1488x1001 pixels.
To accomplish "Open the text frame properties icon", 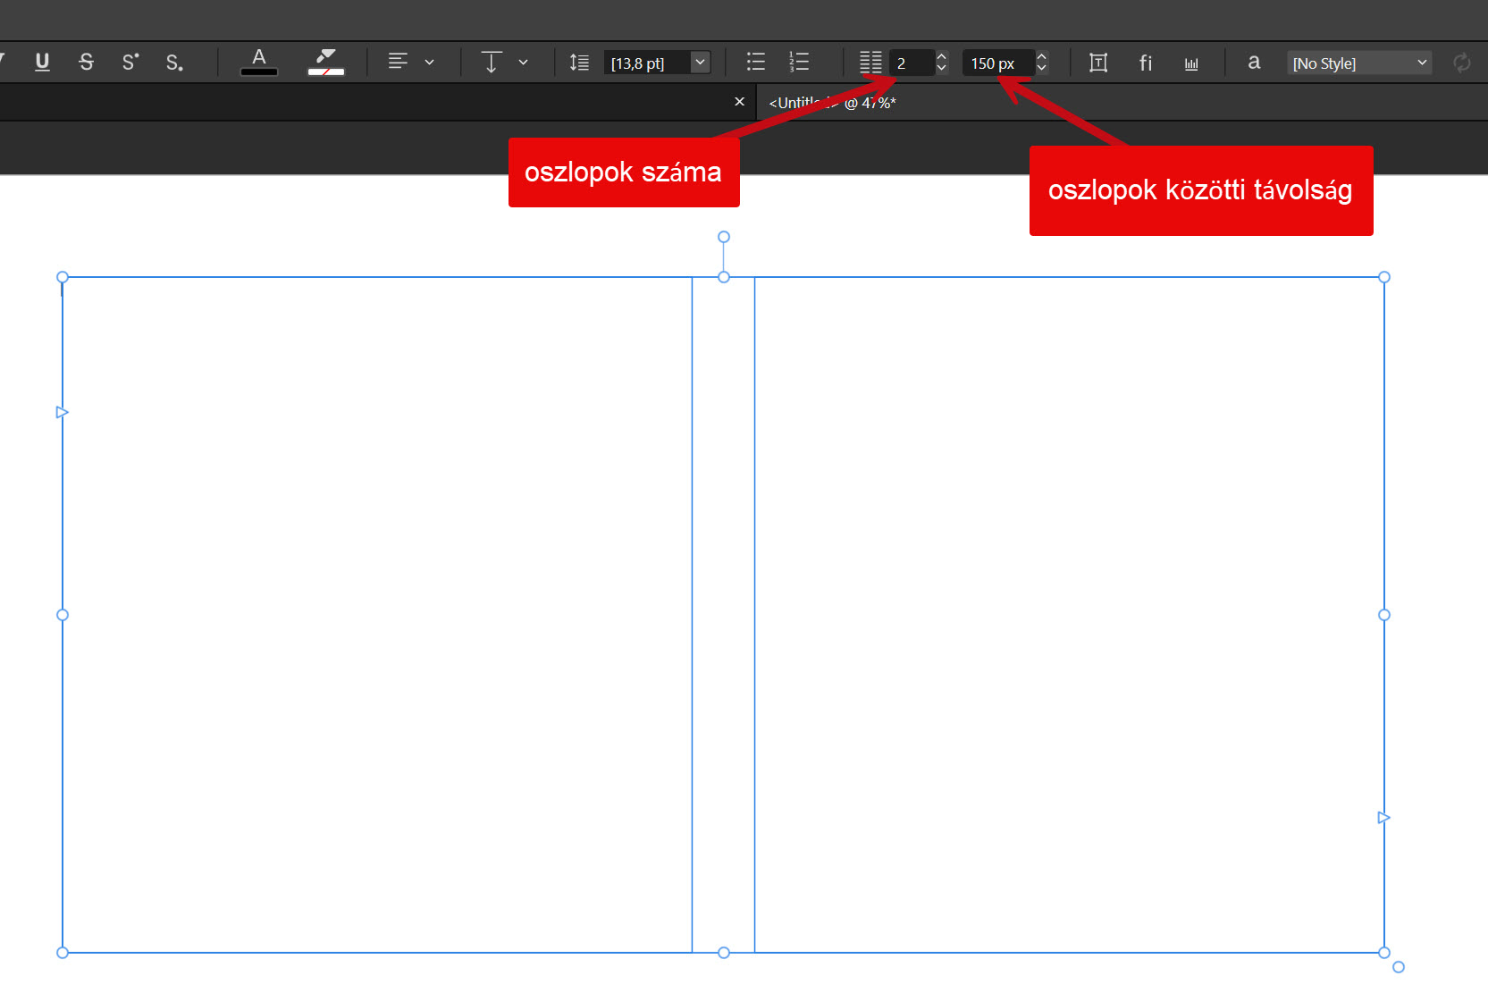I will tap(1098, 63).
